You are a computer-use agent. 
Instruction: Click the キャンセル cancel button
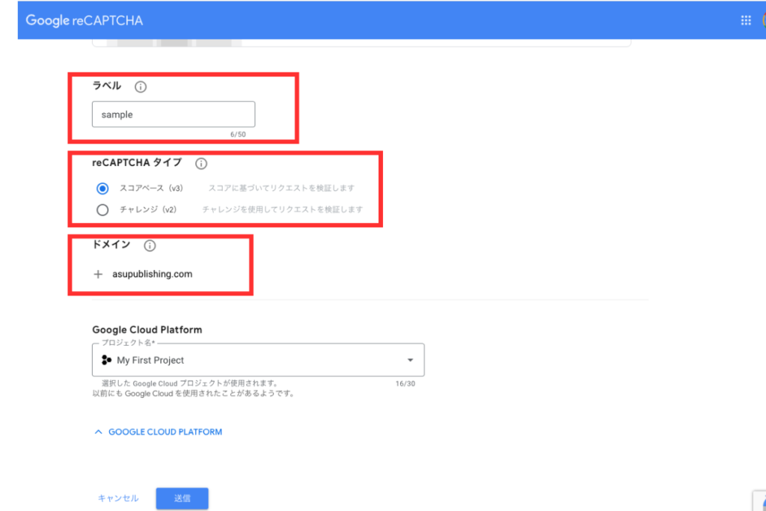click(118, 498)
